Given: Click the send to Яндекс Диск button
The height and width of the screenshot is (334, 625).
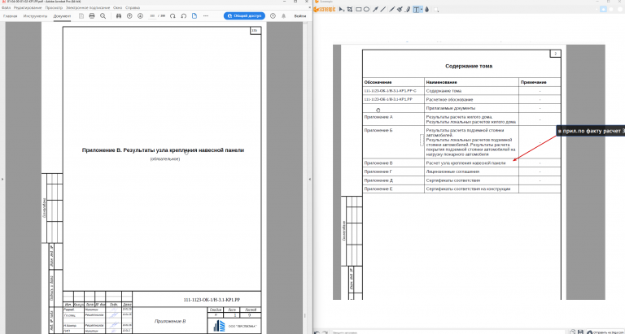Looking at the screenshot, I should click(605, 332).
